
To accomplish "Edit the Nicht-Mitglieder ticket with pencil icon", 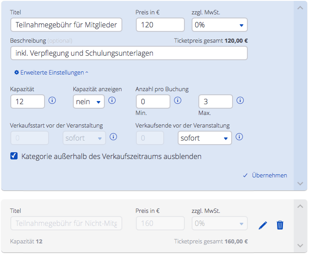I will click(263, 225).
